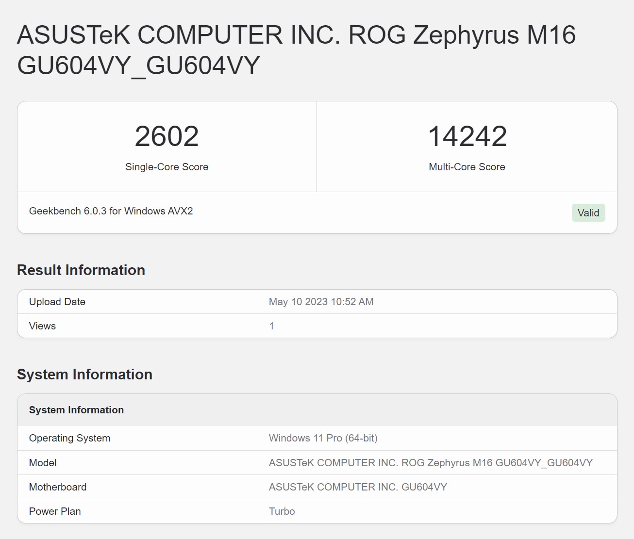Click the Upload Date row label

click(x=57, y=302)
